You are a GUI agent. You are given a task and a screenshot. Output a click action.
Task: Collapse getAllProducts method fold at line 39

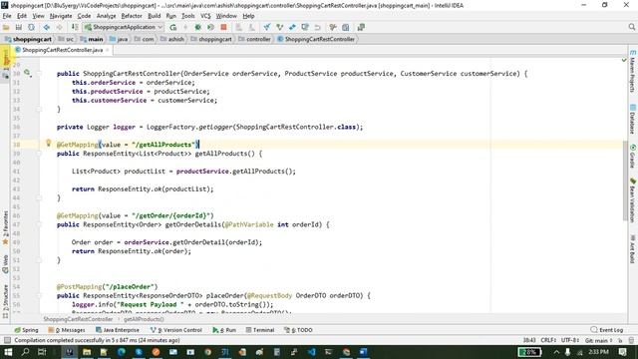(x=39, y=154)
